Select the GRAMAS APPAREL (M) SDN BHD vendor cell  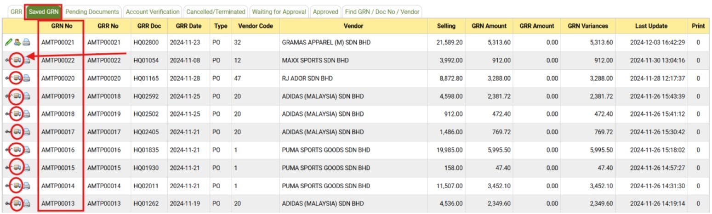tap(326, 43)
